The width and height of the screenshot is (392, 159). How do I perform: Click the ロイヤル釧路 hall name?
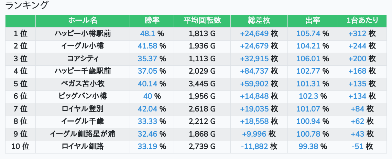tap(83, 147)
